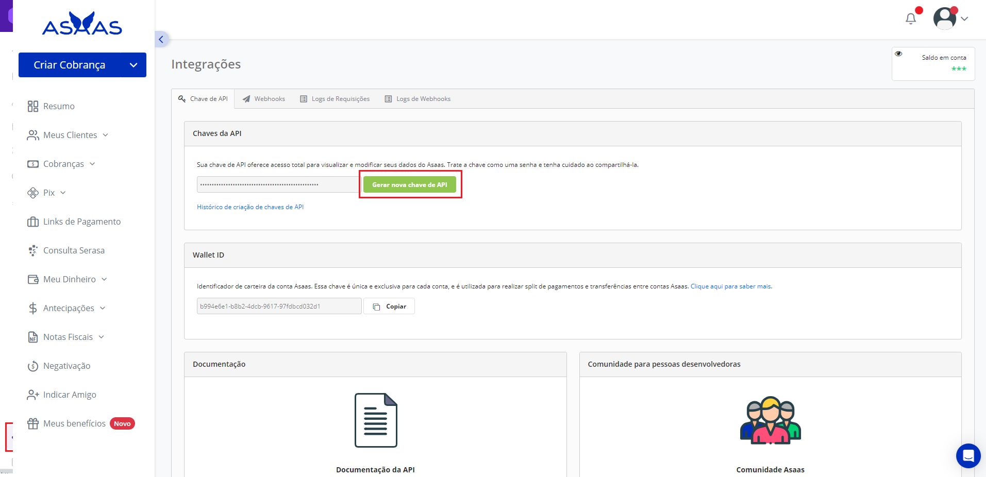Viewport: 986px width, 477px height.
Task: Open Consulta Serasa in the sidebar
Action: point(74,250)
